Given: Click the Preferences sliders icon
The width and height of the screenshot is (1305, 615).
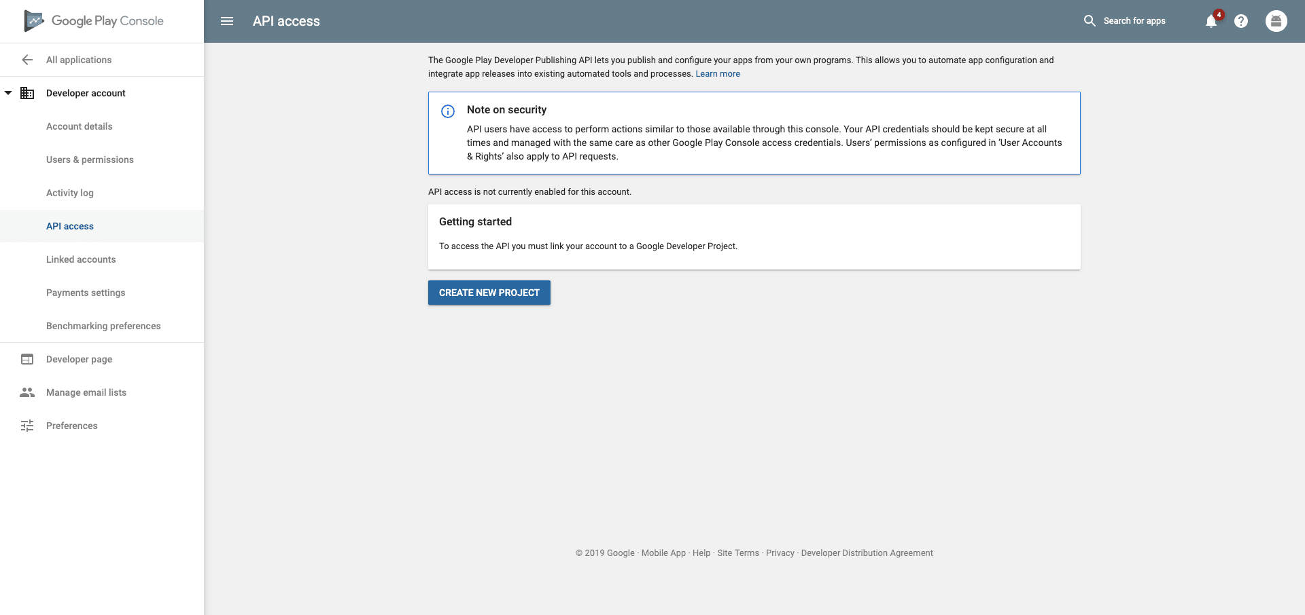Looking at the screenshot, I should [x=27, y=426].
